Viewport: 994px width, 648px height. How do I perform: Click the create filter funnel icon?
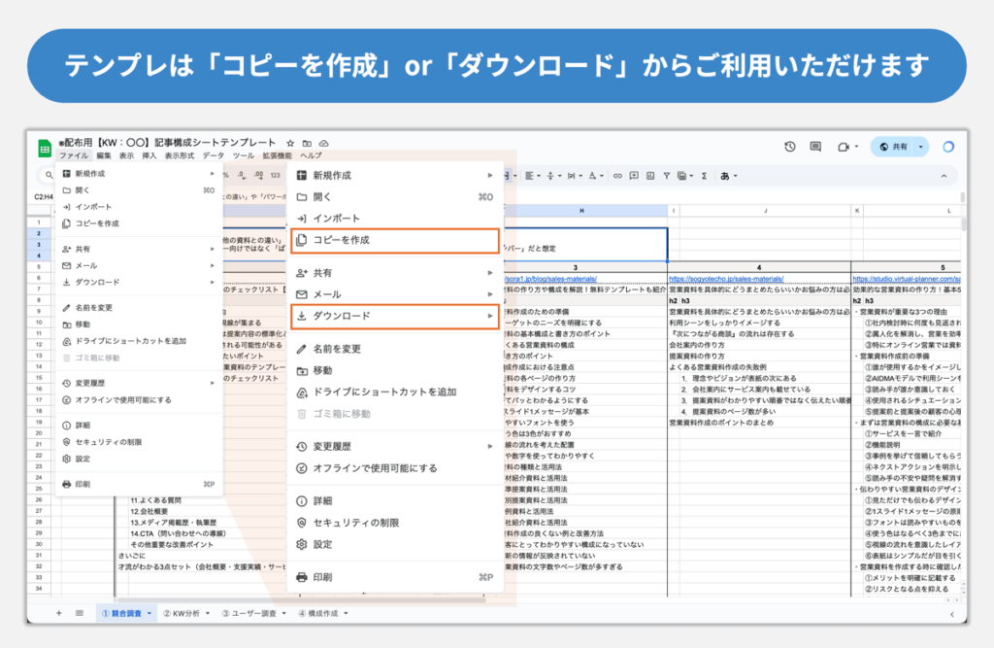click(667, 176)
